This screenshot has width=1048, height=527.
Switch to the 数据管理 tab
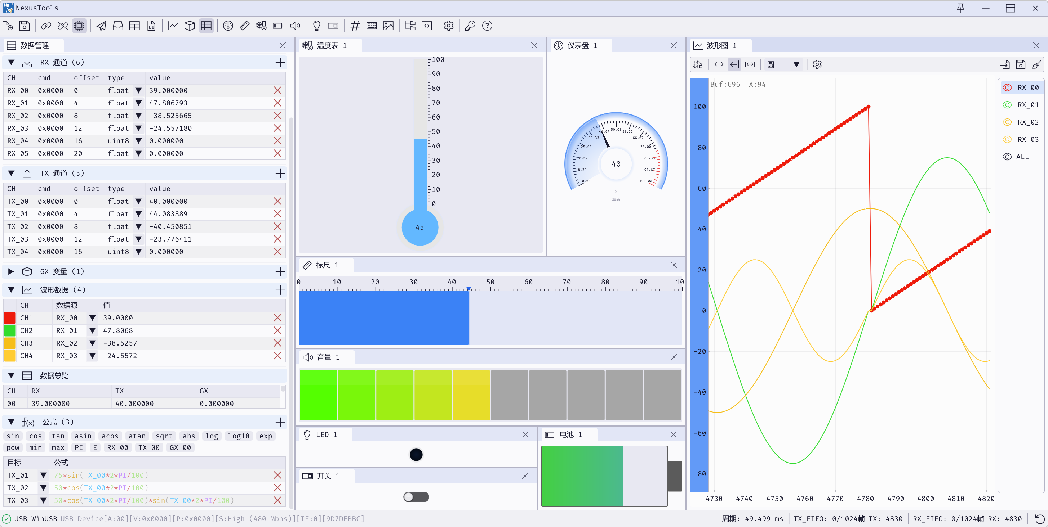(34, 45)
